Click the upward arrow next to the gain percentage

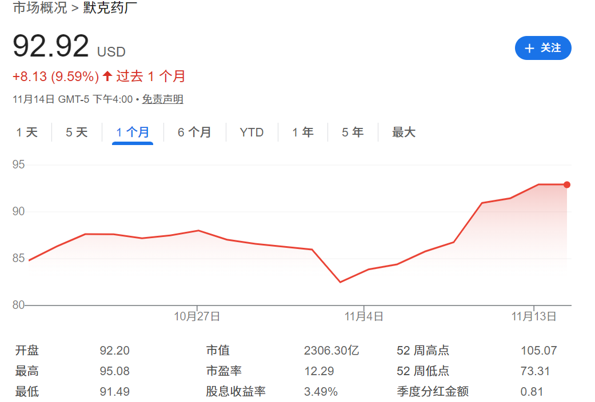coord(106,76)
